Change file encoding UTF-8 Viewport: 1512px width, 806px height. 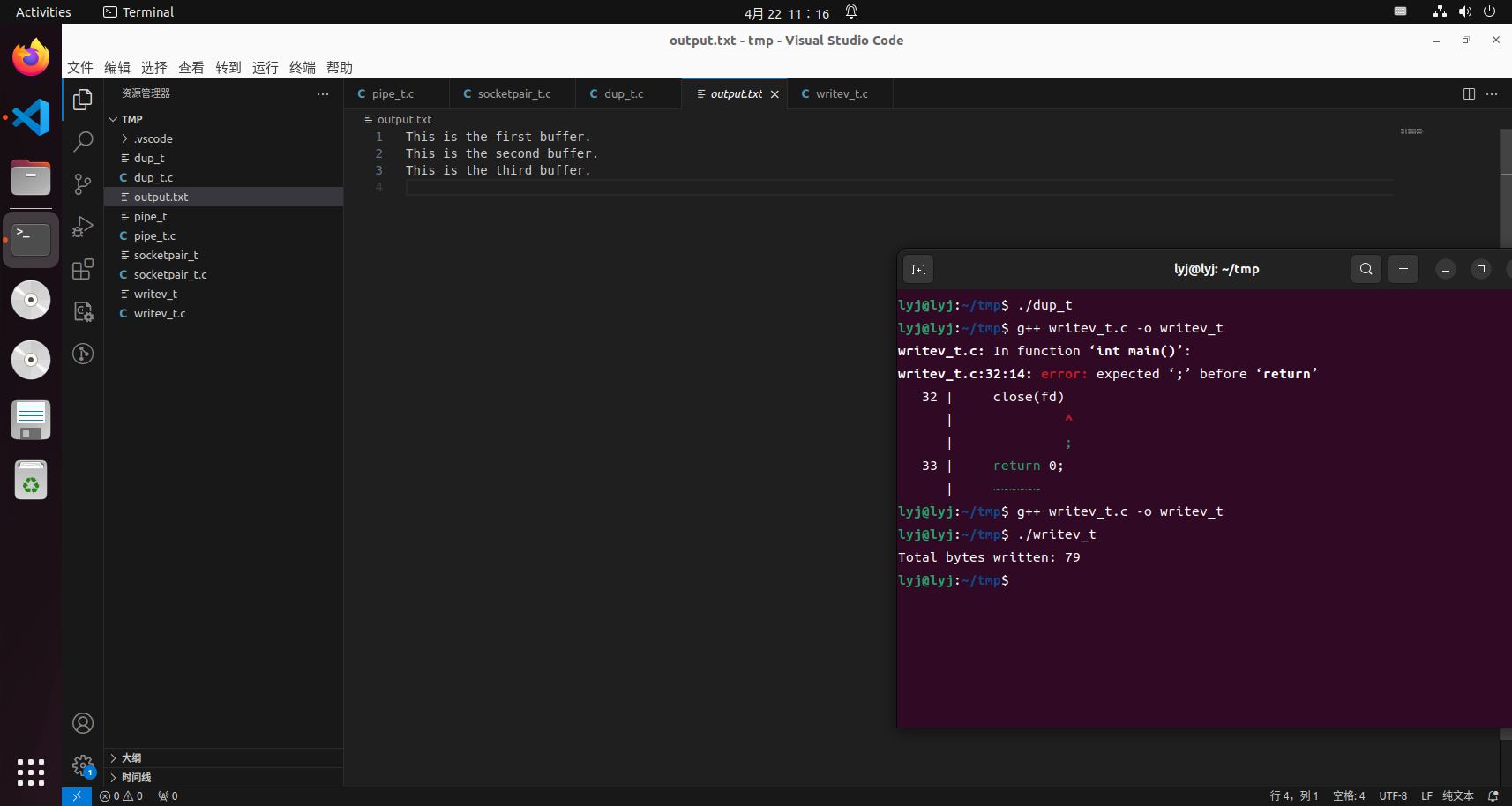1393,795
